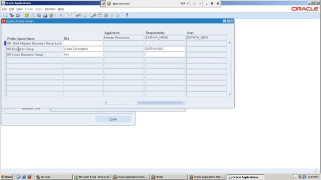This screenshot has width=321, height=180.
Task: Open the Folder menu
Action: tap(29, 9)
